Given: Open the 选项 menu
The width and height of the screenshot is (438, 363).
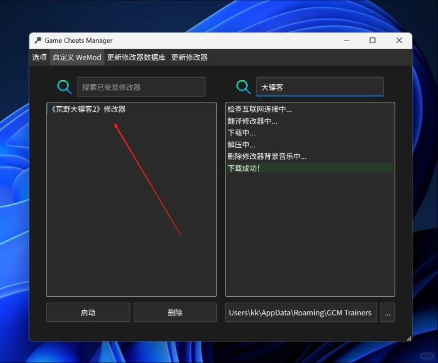Looking at the screenshot, I should (x=39, y=57).
